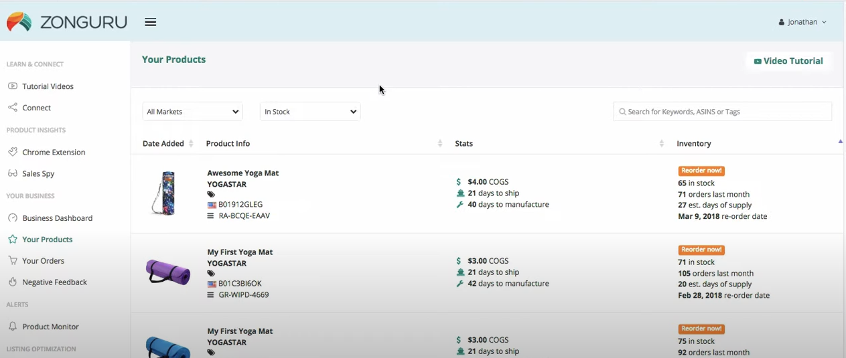Viewport: 846px width, 358px height.
Task: Open Connect in sidebar
Action: (36, 108)
